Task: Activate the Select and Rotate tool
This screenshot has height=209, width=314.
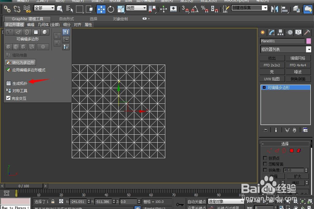Action: 111,9
